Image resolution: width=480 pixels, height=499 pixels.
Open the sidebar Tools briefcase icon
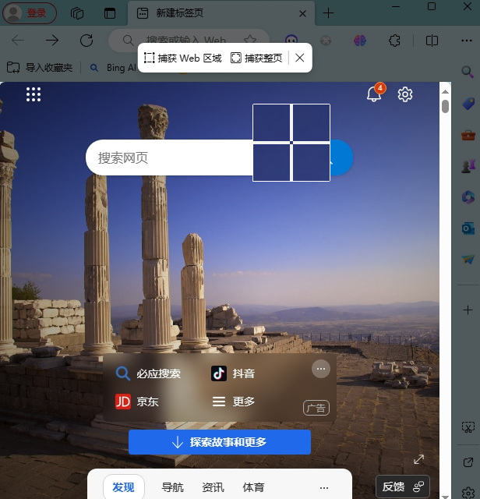tap(468, 136)
